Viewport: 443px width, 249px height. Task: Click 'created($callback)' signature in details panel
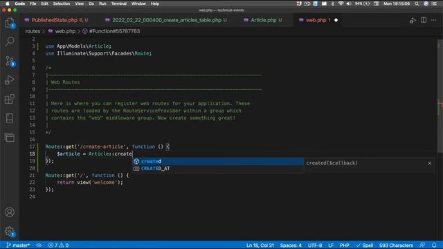click(x=332, y=163)
